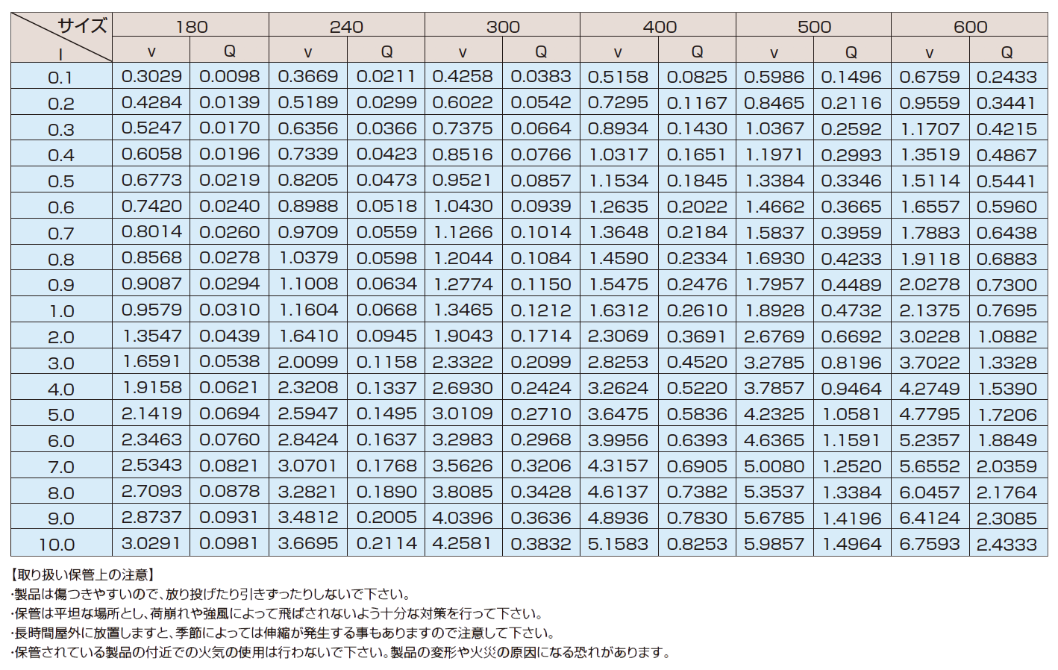The height and width of the screenshot is (670, 1058).
Task: Click the サイズ label in header corner
Action: click(82, 25)
